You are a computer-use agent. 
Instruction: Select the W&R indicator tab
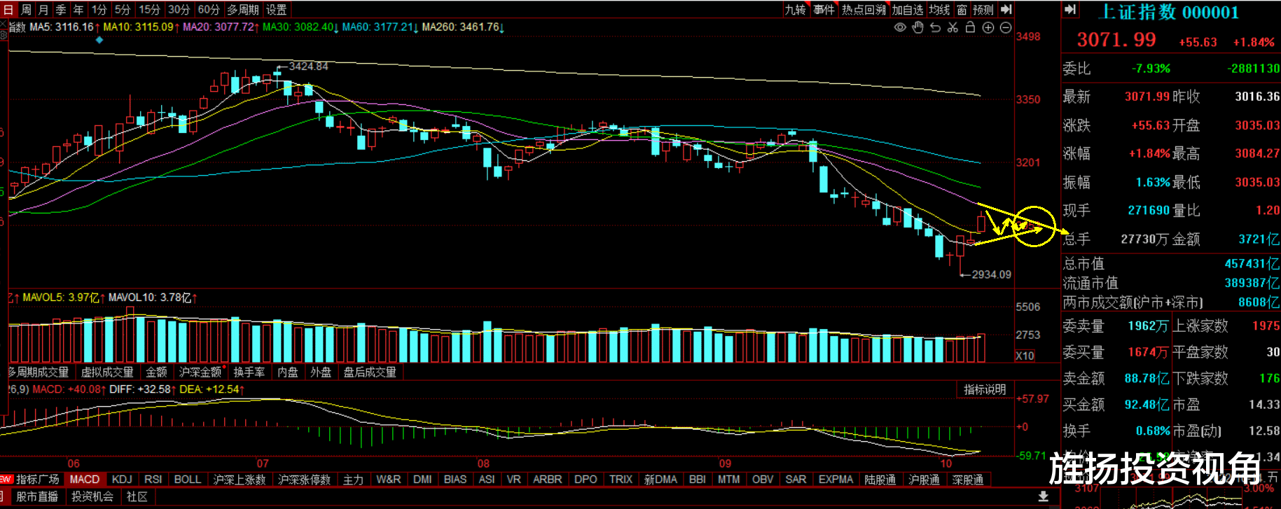coord(389,480)
